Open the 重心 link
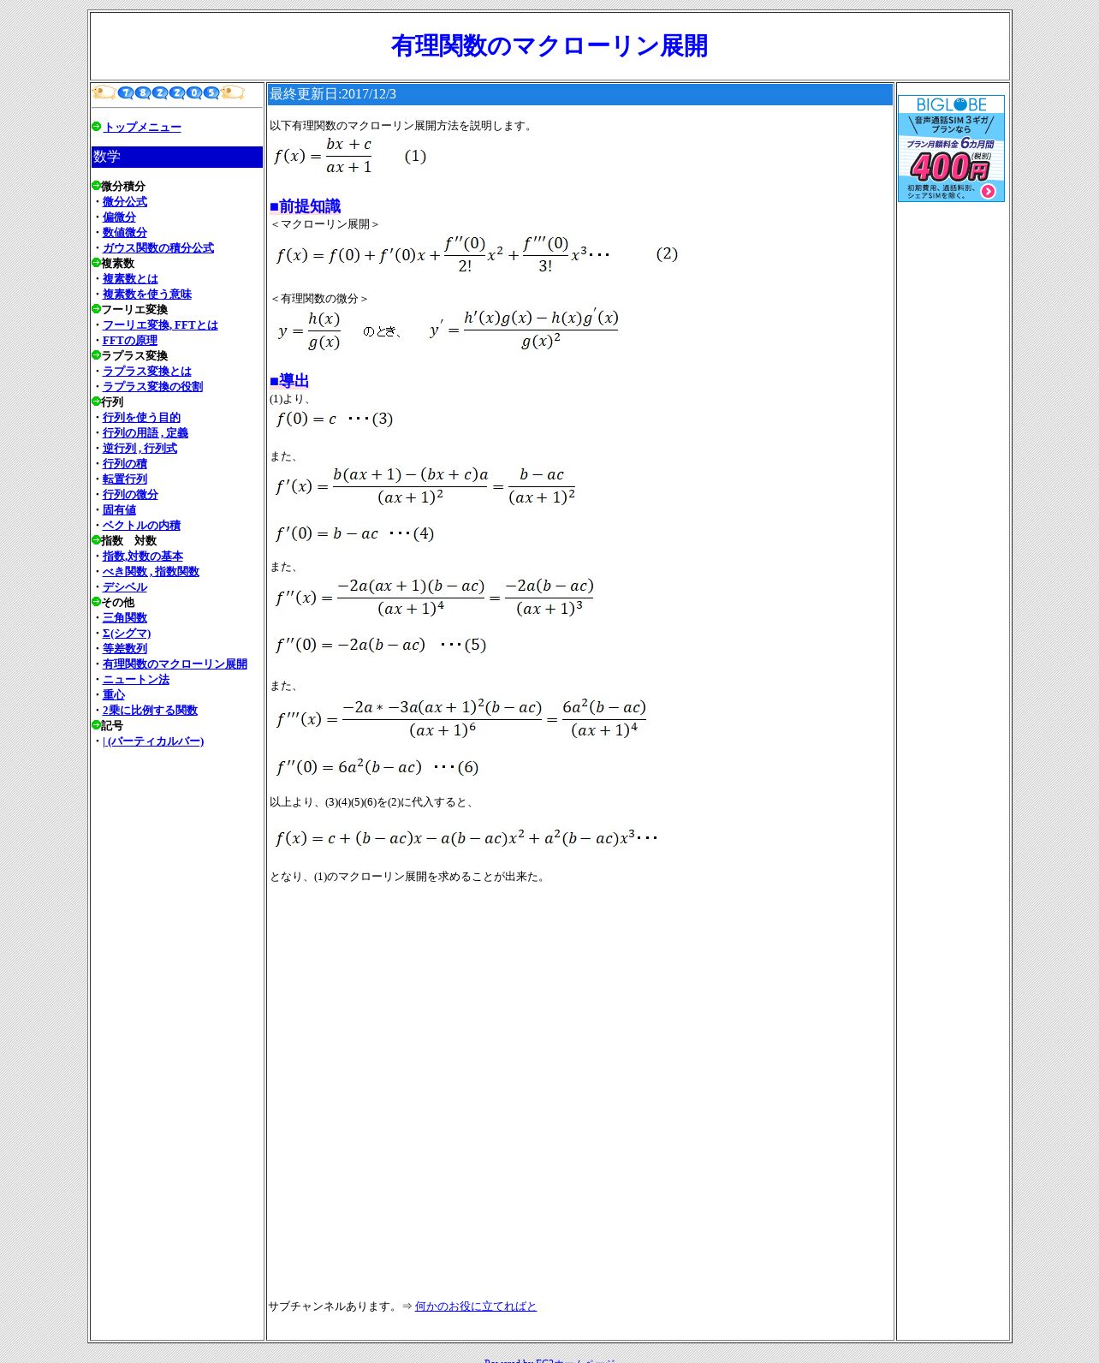 click(114, 694)
